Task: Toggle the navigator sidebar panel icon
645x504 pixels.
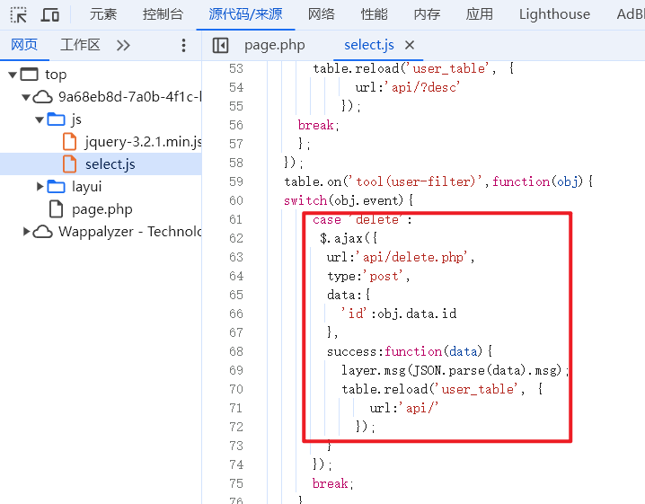Action: click(x=221, y=45)
